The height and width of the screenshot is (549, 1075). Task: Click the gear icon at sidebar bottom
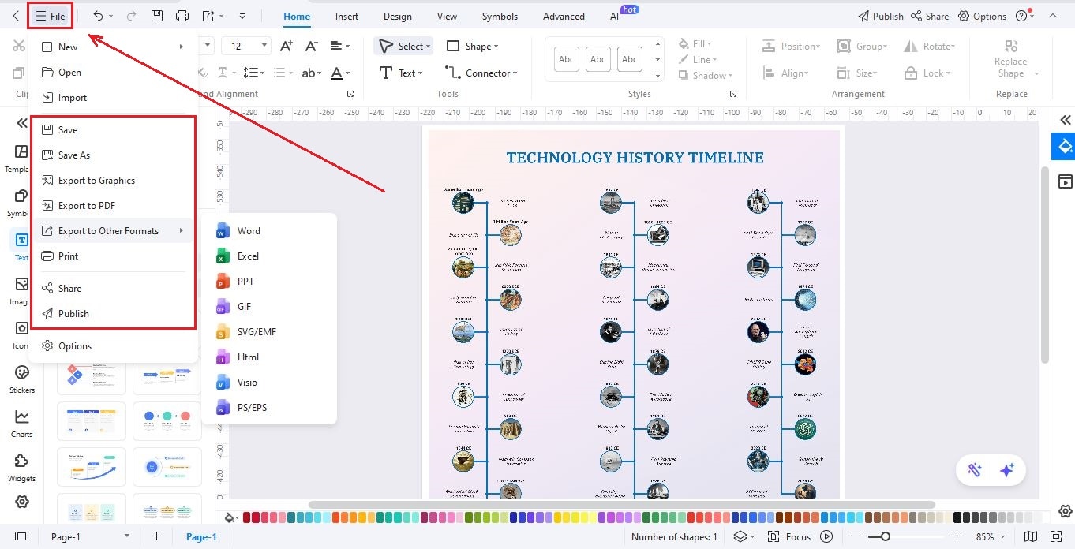click(22, 502)
